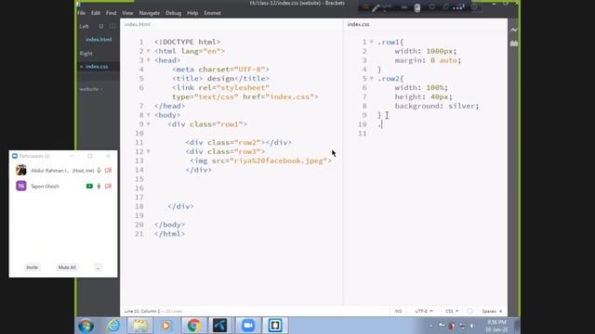Screen dimensions: 595x334
Task: Click Abdur Rahman's video camera icon
Action: coord(108,171)
